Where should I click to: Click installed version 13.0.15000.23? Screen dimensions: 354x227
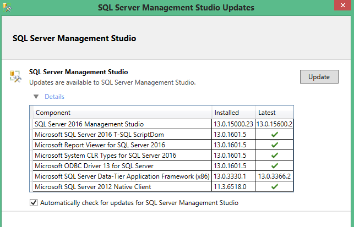233,124
